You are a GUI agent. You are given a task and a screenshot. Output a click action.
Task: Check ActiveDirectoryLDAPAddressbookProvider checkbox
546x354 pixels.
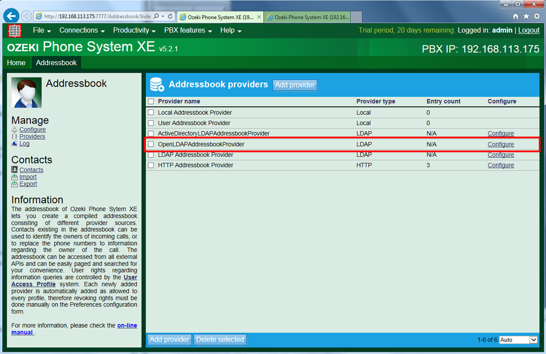(151, 134)
